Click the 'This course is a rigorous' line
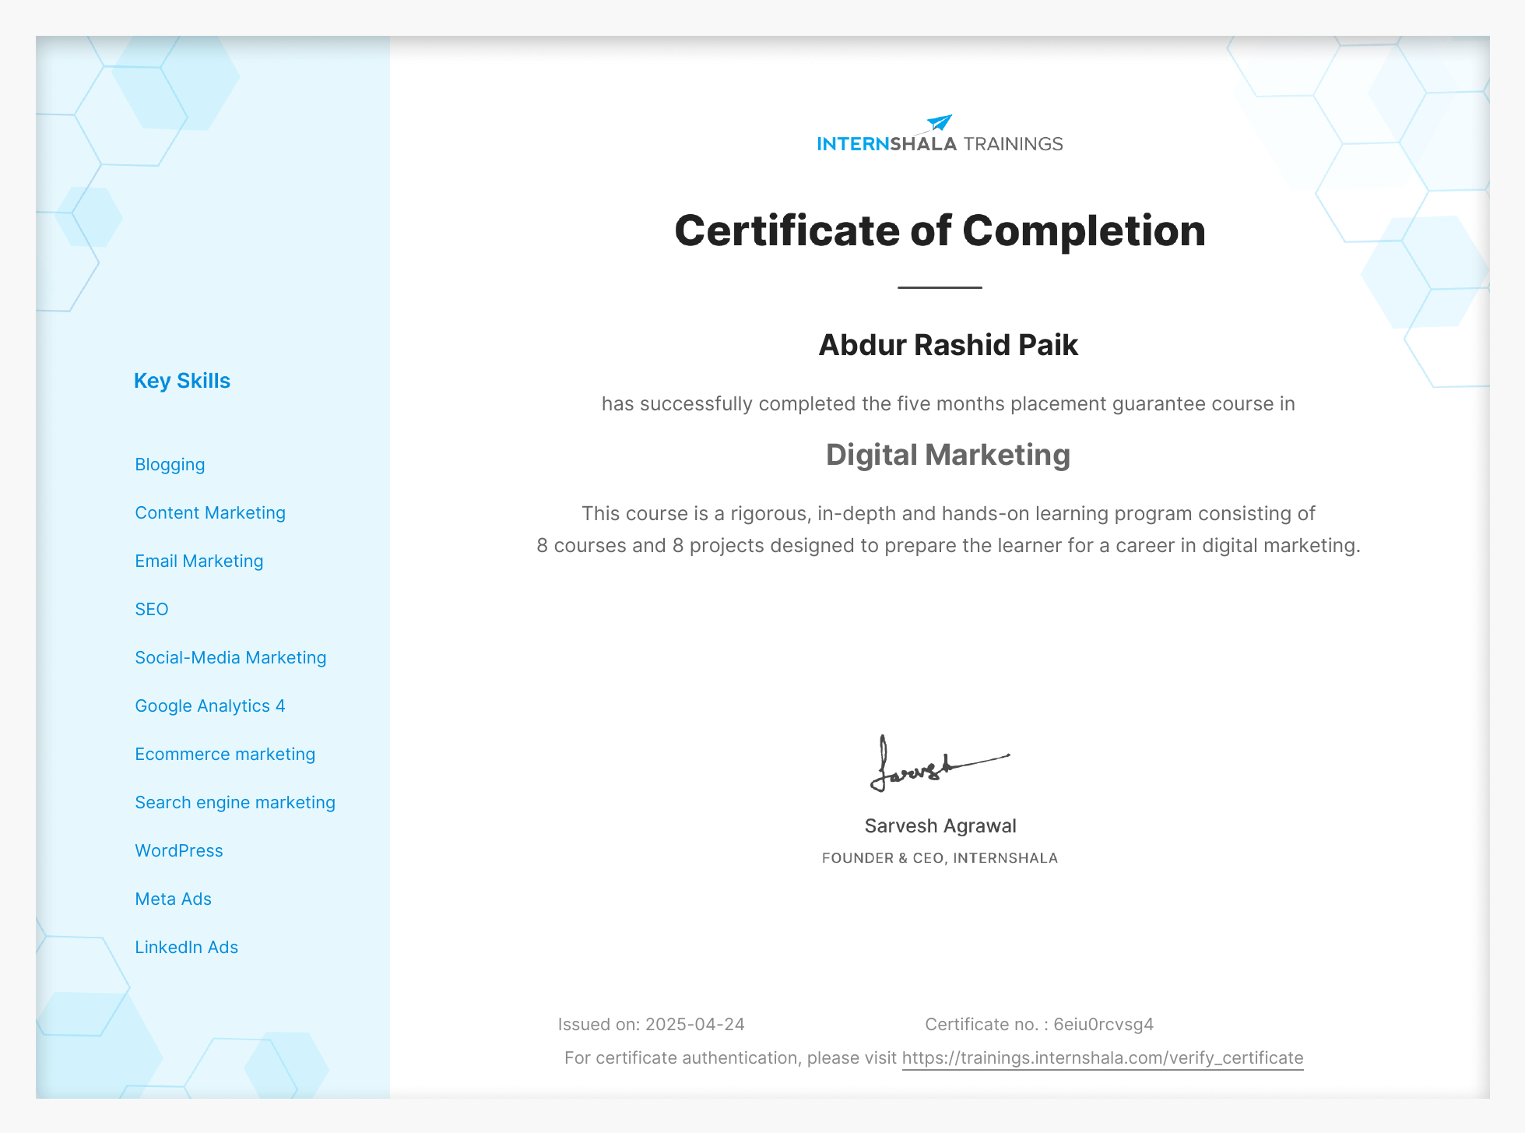The width and height of the screenshot is (1525, 1133). [948, 514]
